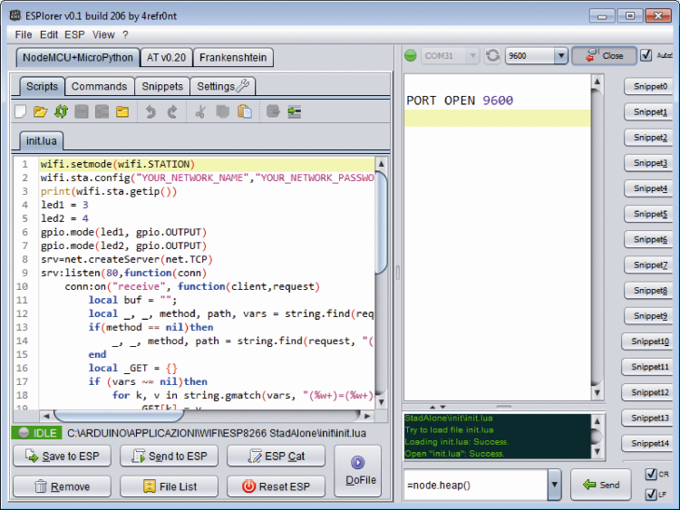Click the Redo arrow icon

pyautogui.click(x=172, y=112)
